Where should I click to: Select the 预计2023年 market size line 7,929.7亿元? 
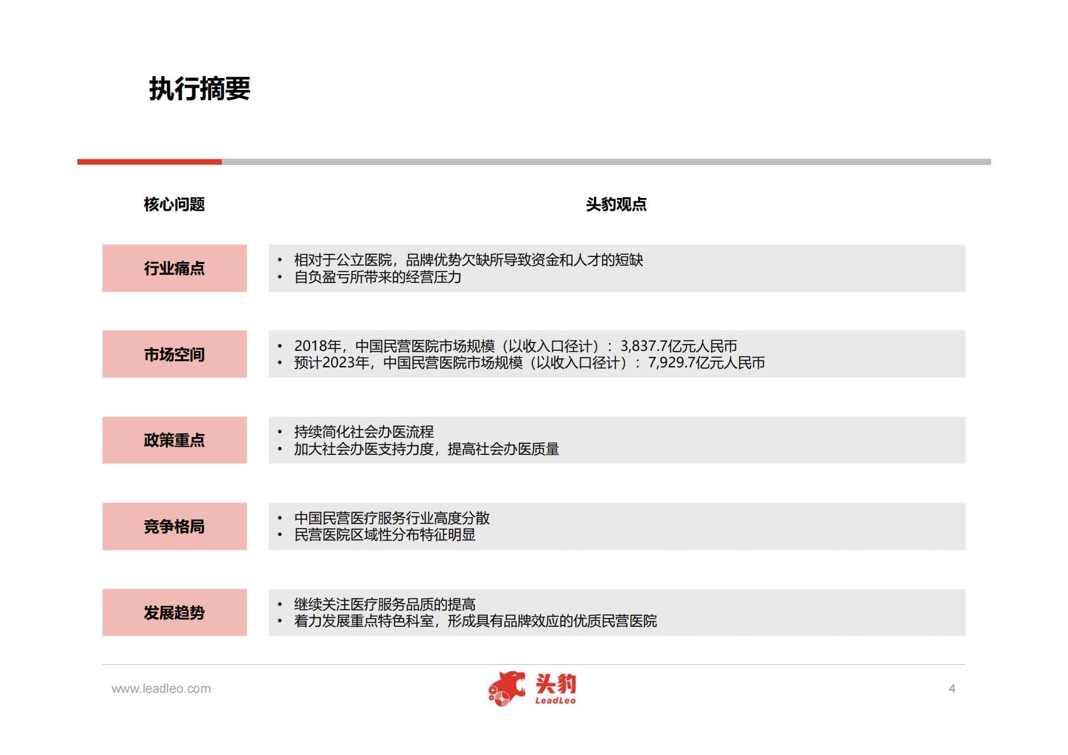[x=529, y=363]
